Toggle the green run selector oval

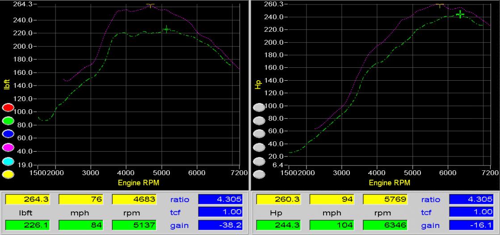[9, 121]
